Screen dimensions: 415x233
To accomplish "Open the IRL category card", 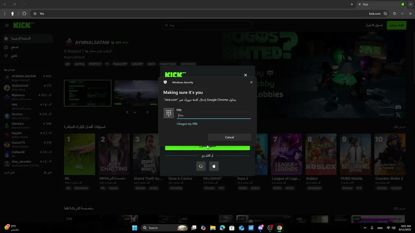I will coord(79,154).
